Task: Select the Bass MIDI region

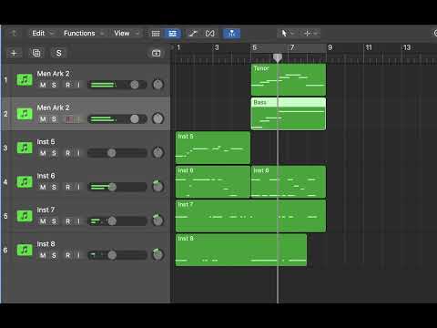Action: tap(289, 114)
